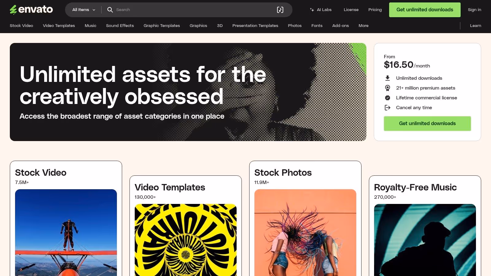Click '130,000+' count under Video Templates
491x276 pixels.
(x=145, y=197)
